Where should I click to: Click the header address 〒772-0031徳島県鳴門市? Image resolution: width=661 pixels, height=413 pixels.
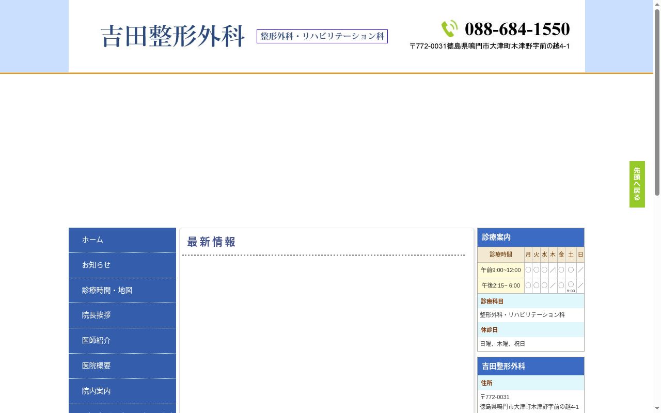pos(490,46)
